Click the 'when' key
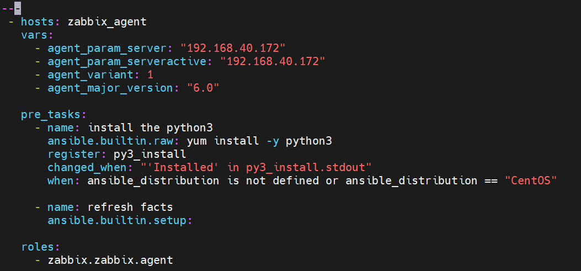The image size is (581, 271). pos(61,181)
